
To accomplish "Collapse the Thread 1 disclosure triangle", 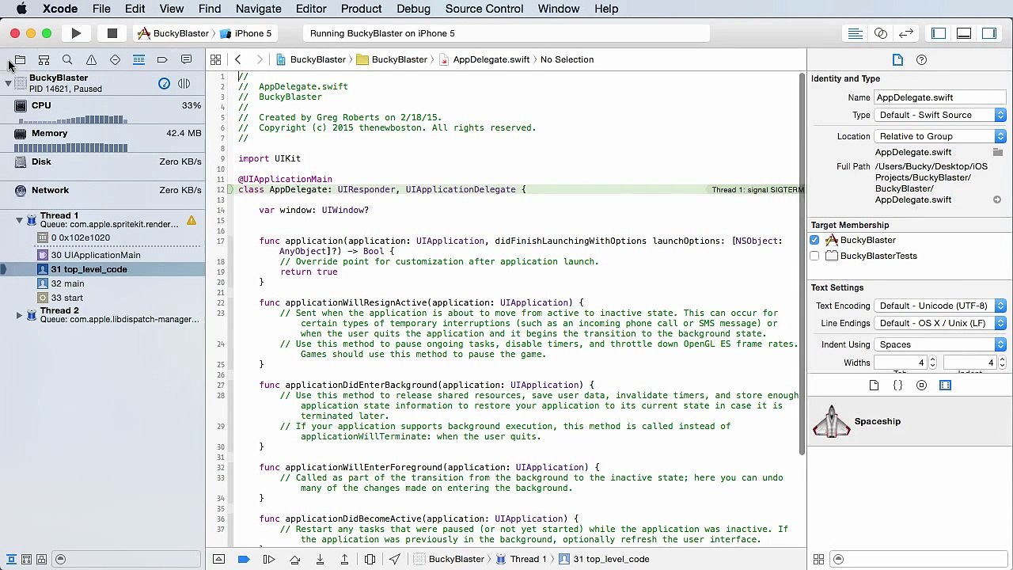I will pos(19,220).
